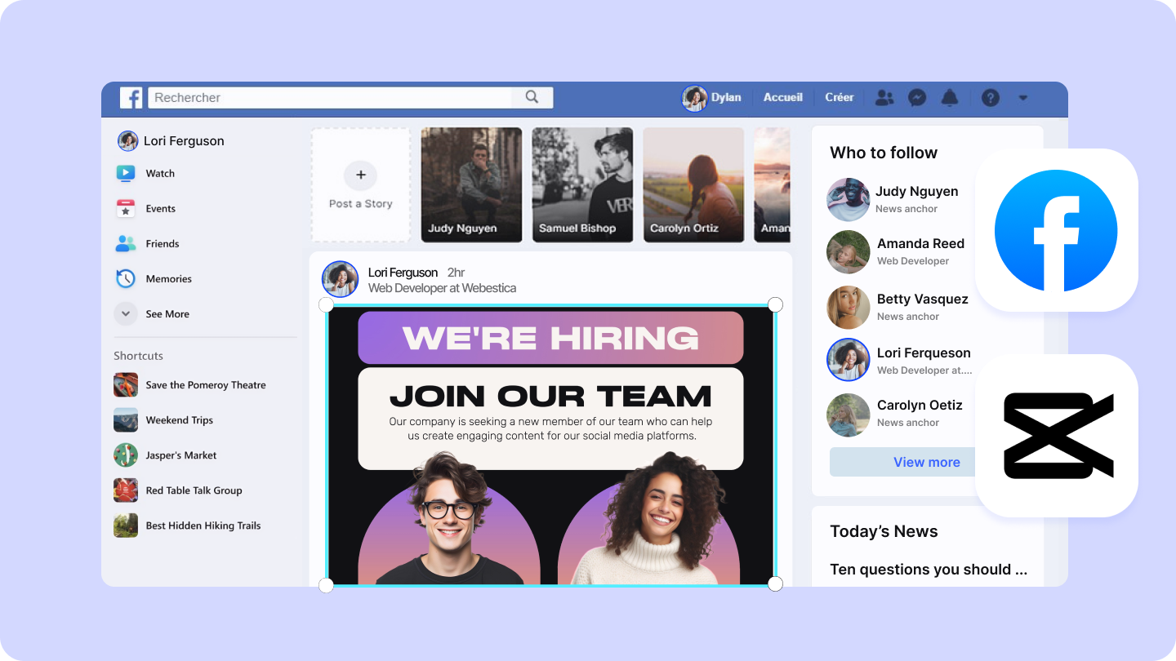Click the large Facebook app icon tile
Image resolution: width=1176 pixels, height=661 pixels.
pyautogui.click(x=1056, y=230)
